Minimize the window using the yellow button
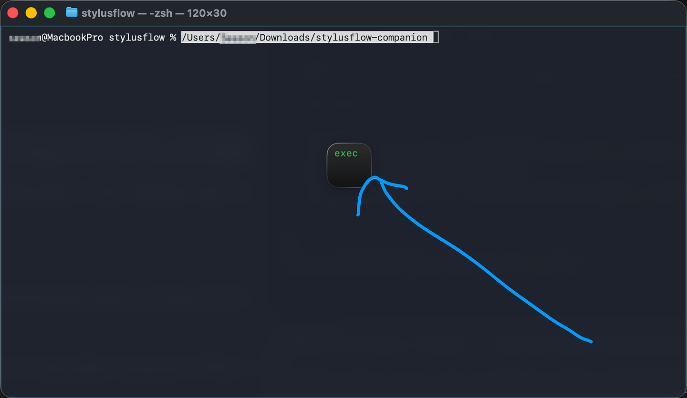This screenshot has height=398, width=687. (31, 13)
